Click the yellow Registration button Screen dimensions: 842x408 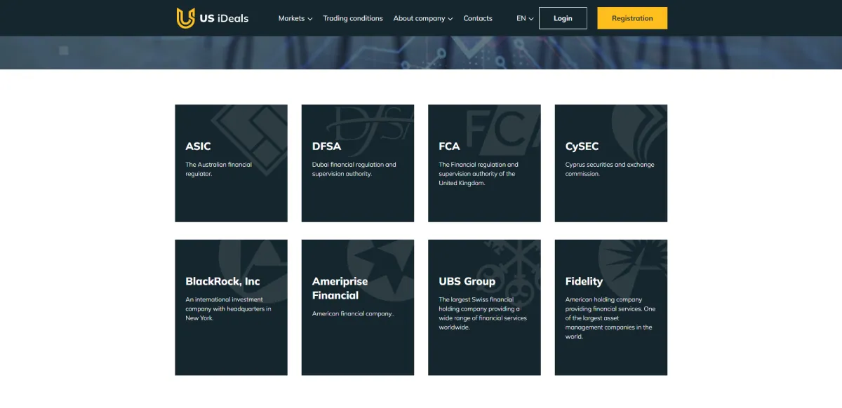[x=632, y=18]
